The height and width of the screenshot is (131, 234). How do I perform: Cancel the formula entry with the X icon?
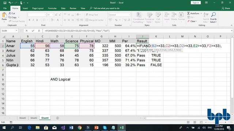click(27, 31)
